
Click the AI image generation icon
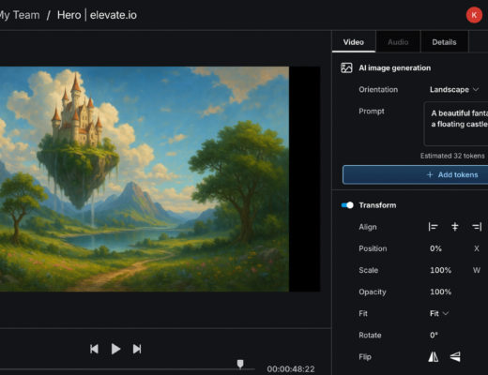(x=346, y=67)
